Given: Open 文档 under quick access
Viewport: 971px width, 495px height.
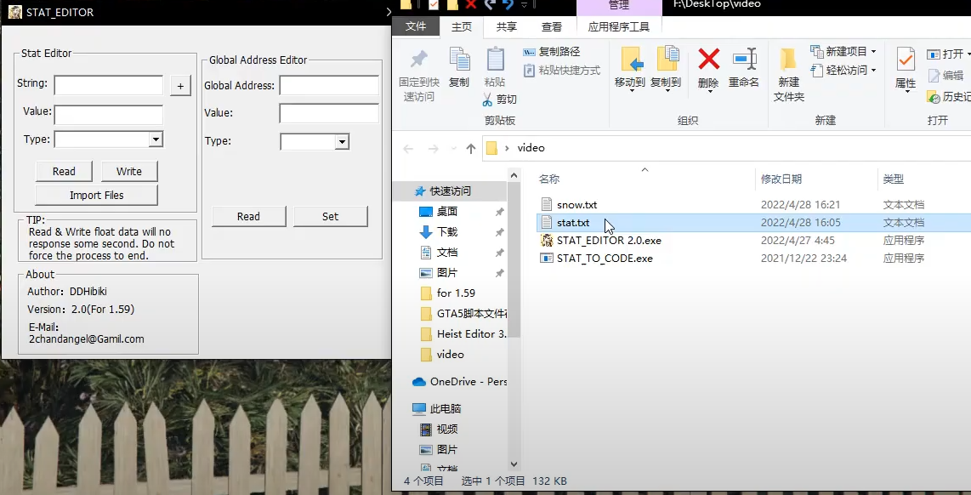Looking at the screenshot, I should pos(447,253).
